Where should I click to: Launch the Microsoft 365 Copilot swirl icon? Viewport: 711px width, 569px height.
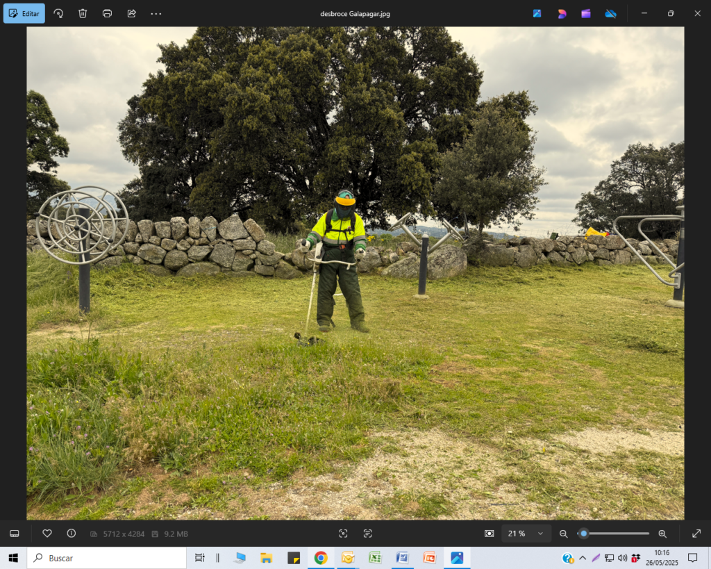562,14
